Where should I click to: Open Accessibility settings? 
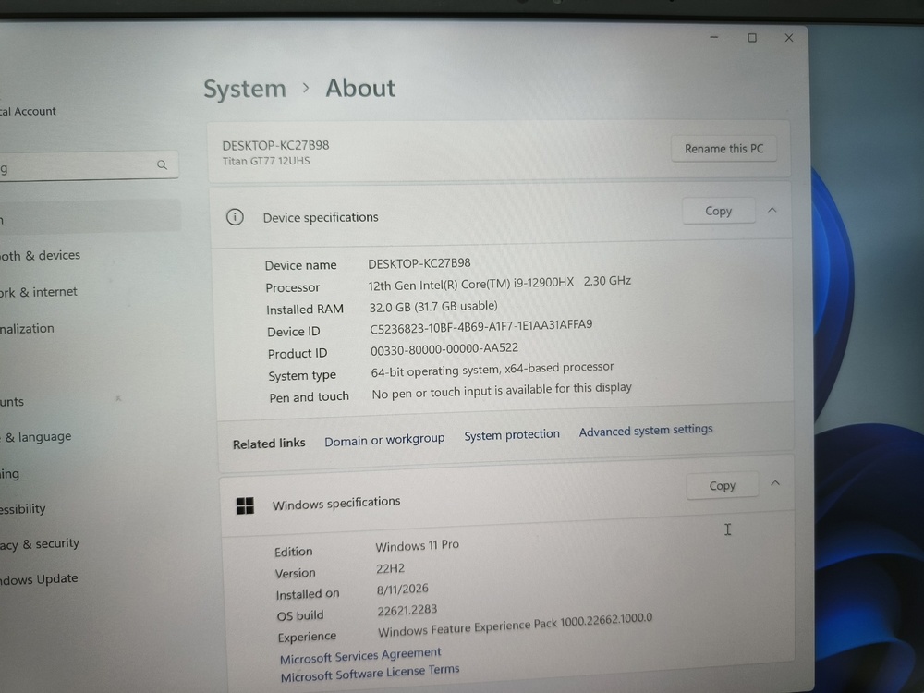tap(22, 508)
